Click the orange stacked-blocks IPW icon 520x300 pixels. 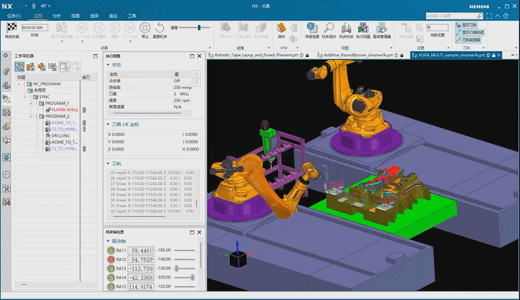coord(281,27)
